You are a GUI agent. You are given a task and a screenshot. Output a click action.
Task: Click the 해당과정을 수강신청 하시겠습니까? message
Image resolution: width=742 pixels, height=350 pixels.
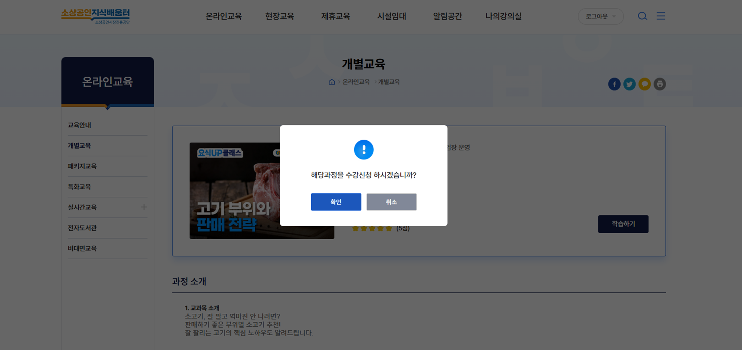click(364, 175)
